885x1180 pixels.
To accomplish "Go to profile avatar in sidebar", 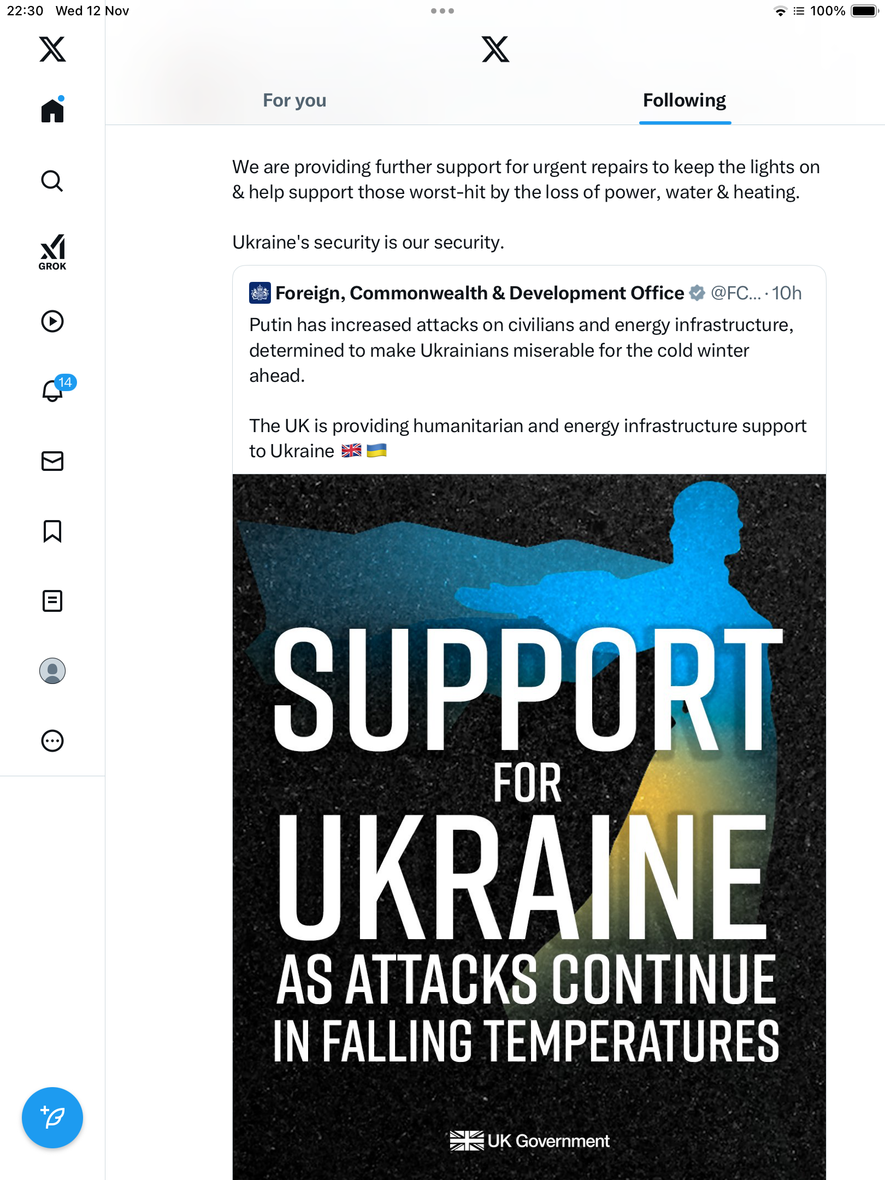I will tap(52, 671).
